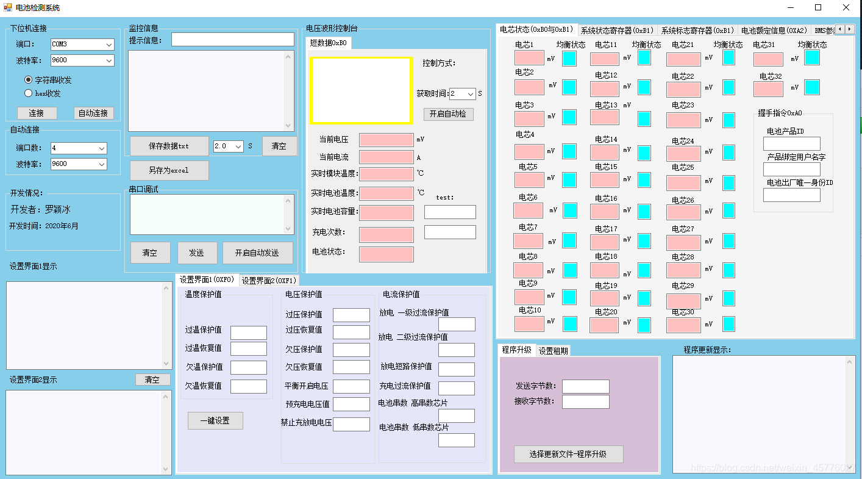The image size is (862, 479).
Task: Click the 平衡开启电压 input box
Action: click(x=351, y=386)
